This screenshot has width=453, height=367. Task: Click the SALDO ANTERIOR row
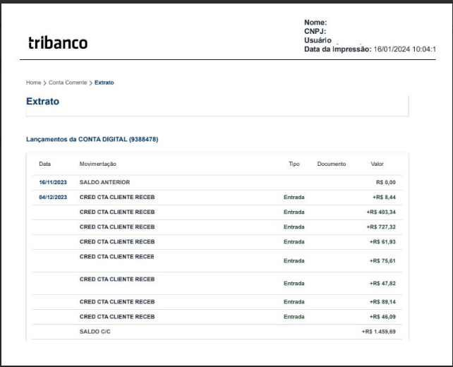pyautogui.click(x=217, y=182)
